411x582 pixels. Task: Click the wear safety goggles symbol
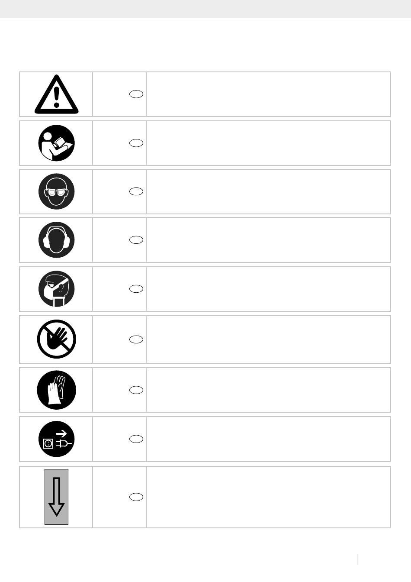[x=57, y=191]
